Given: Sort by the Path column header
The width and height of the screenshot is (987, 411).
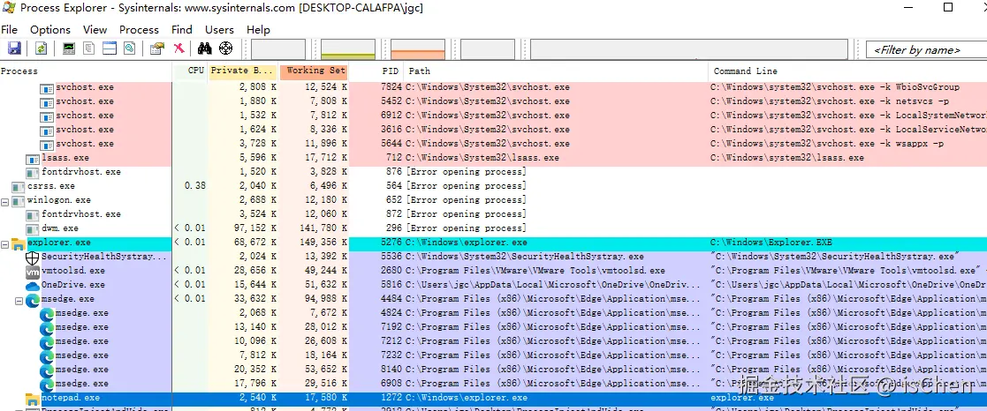Looking at the screenshot, I should [556, 71].
